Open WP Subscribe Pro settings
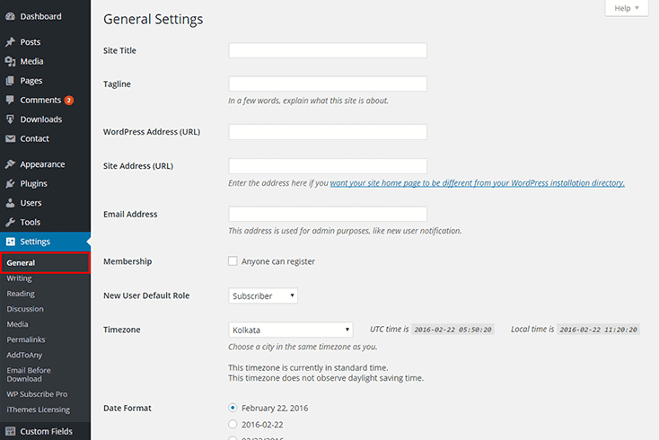Image resolution: width=659 pixels, height=440 pixels. pyautogui.click(x=37, y=394)
